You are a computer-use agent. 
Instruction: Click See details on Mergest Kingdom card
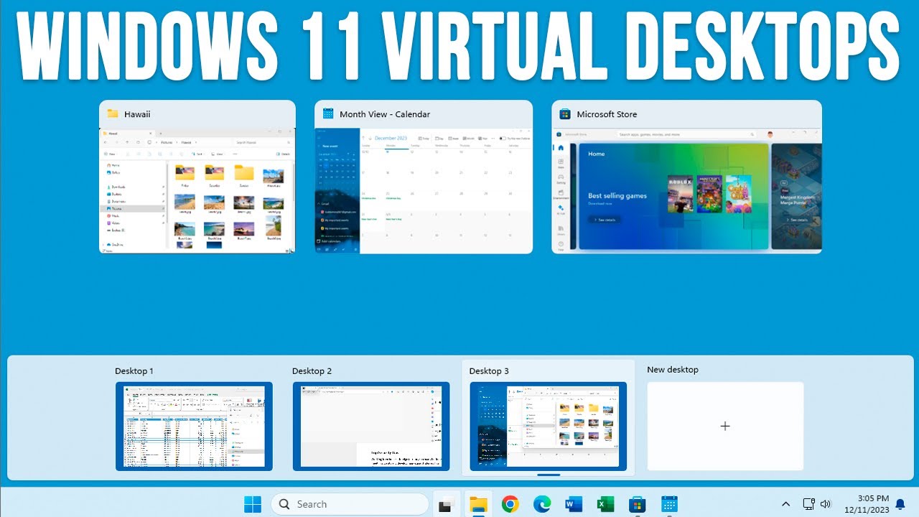(797, 220)
